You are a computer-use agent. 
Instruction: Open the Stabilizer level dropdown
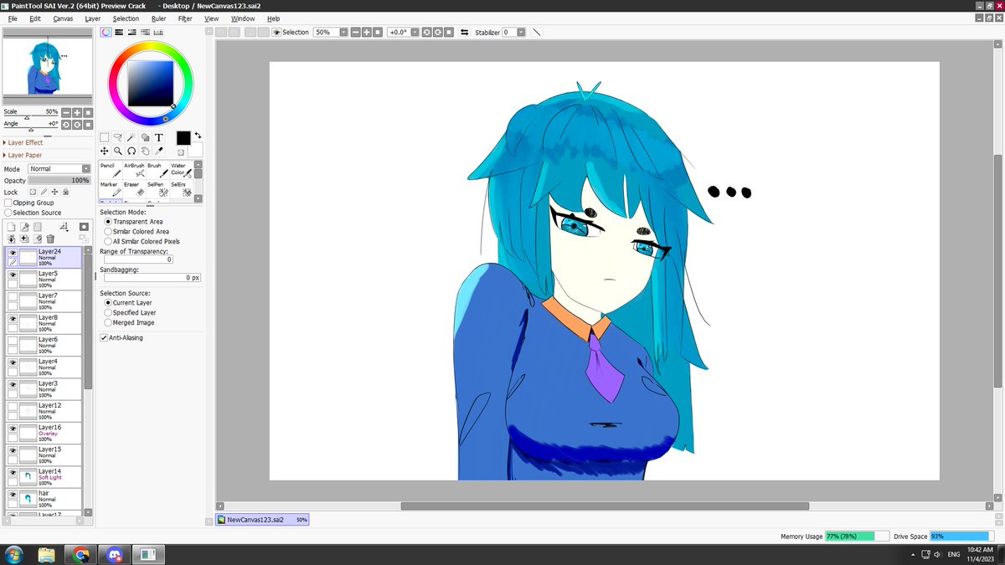tap(521, 32)
